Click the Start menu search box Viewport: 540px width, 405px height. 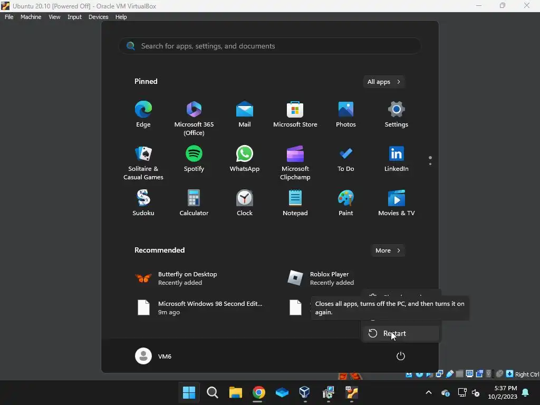coord(270,46)
